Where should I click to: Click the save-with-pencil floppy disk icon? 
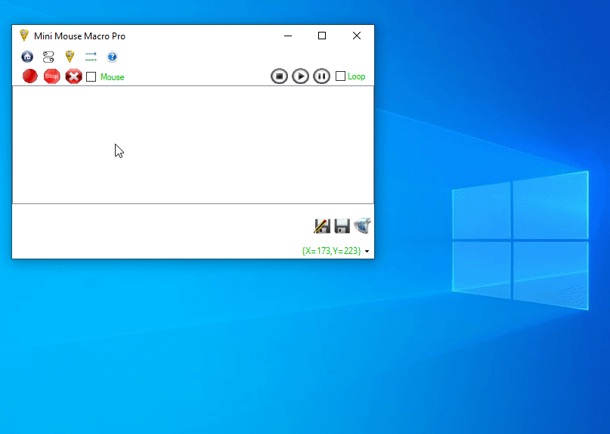pyautogui.click(x=322, y=225)
